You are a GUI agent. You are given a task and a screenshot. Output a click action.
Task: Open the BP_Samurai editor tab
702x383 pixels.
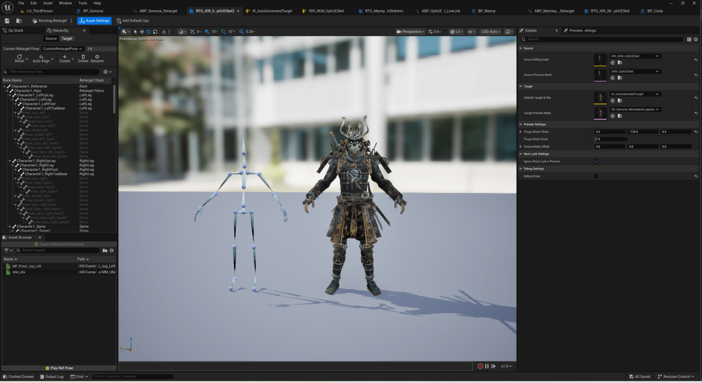point(93,11)
